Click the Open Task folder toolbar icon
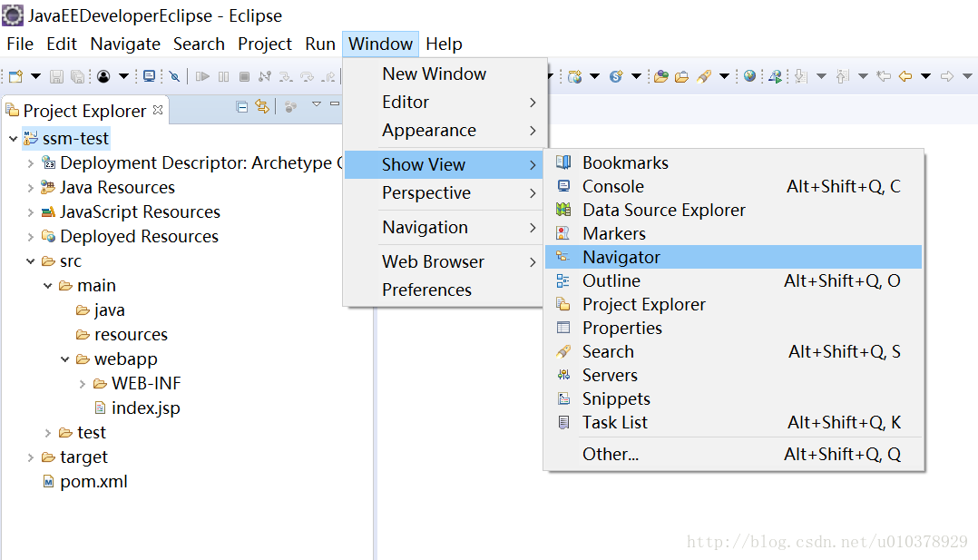This screenshot has width=978, height=560. [682, 77]
